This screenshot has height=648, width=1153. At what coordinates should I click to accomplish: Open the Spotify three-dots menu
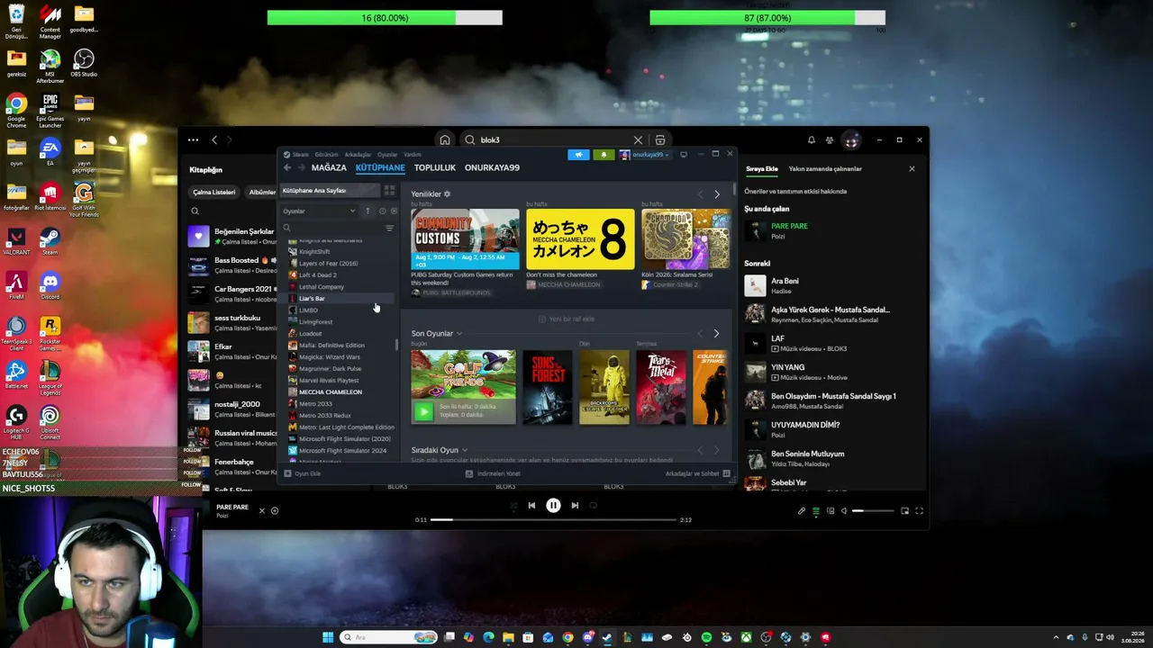(x=193, y=140)
